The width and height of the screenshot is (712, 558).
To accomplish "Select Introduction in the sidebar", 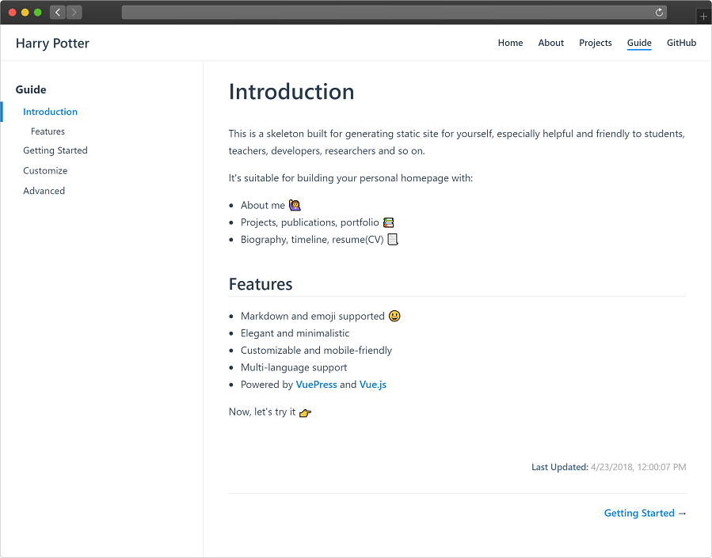I will pyautogui.click(x=51, y=112).
